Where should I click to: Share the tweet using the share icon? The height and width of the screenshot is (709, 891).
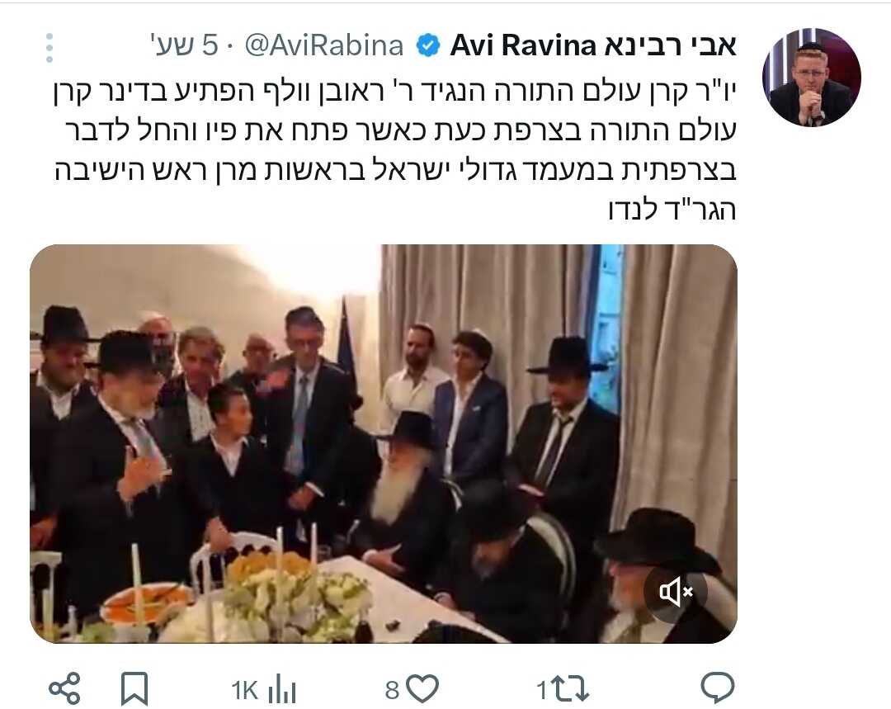coord(65,688)
